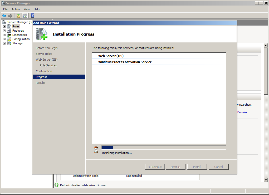Expand the Diagnostics tree node

click(4, 35)
